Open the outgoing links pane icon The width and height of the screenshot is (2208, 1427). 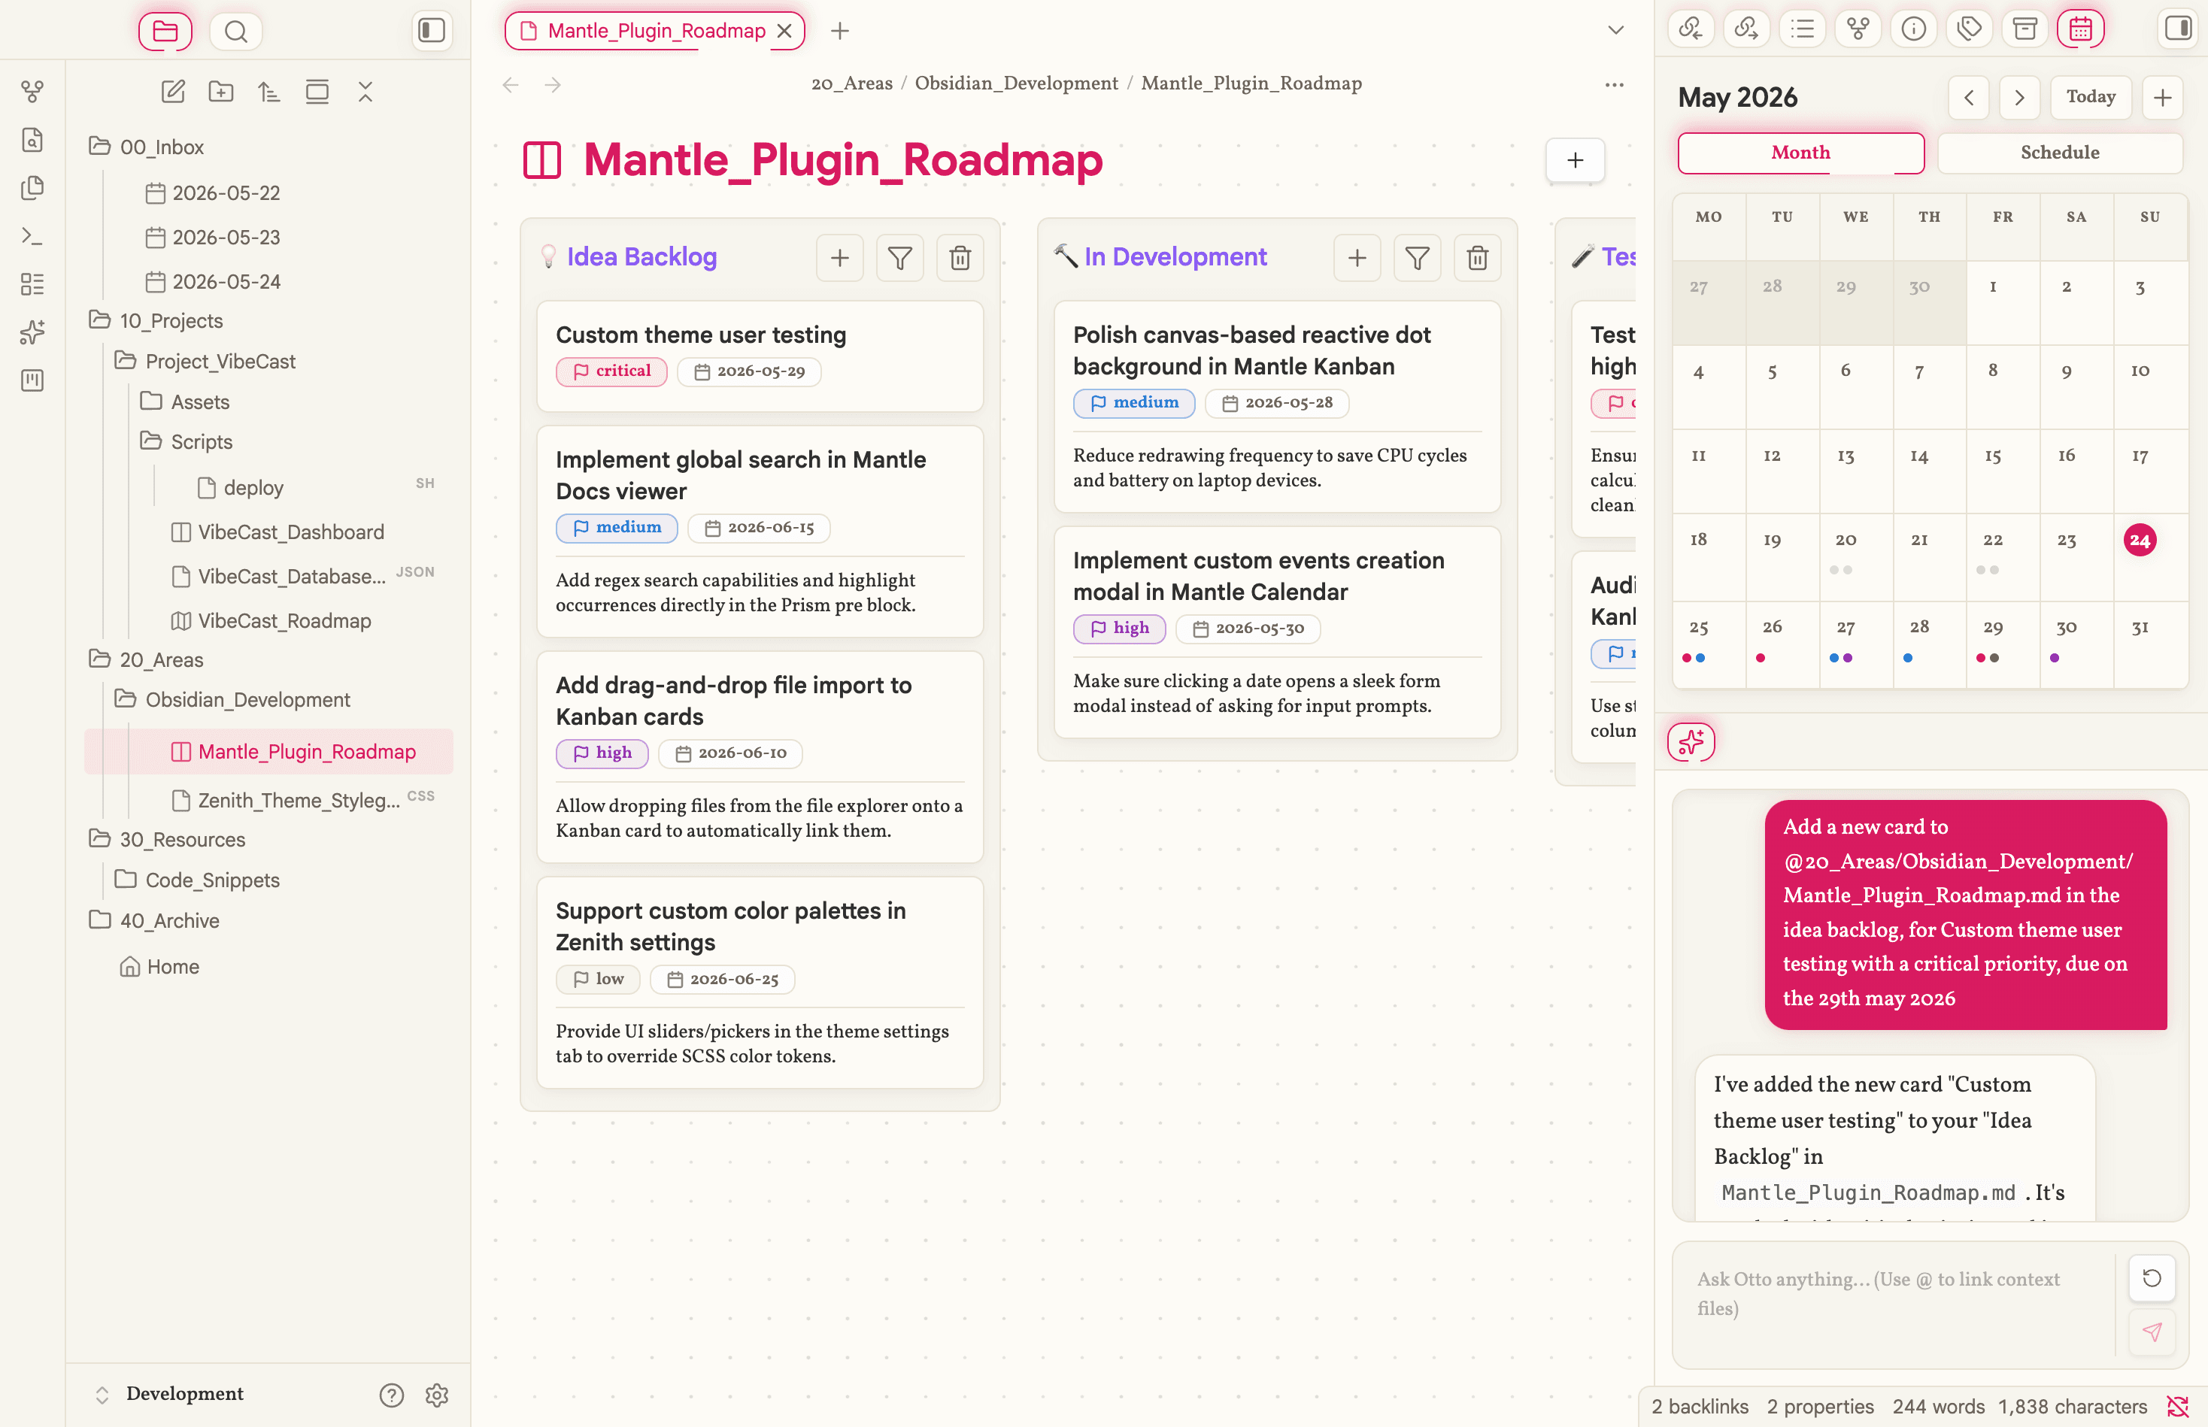(x=1746, y=29)
